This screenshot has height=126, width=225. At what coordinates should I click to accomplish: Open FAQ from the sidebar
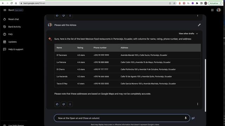[10, 34]
